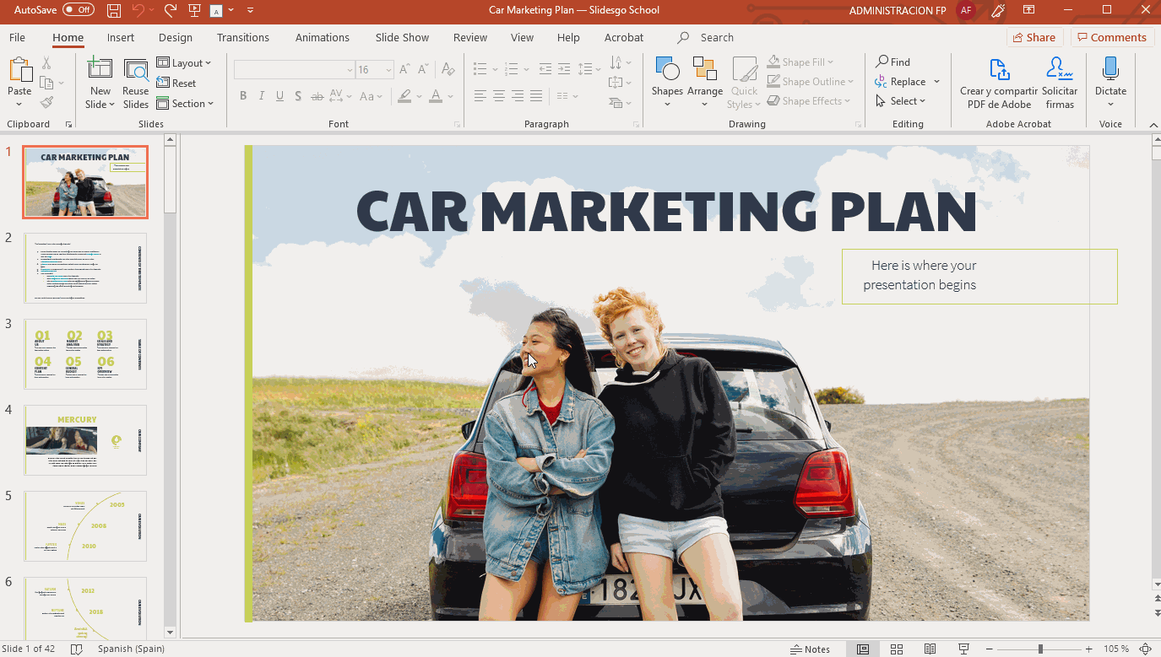The image size is (1161, 657).
Task: Open Reading View from status bar
Action: click(930, 649)
